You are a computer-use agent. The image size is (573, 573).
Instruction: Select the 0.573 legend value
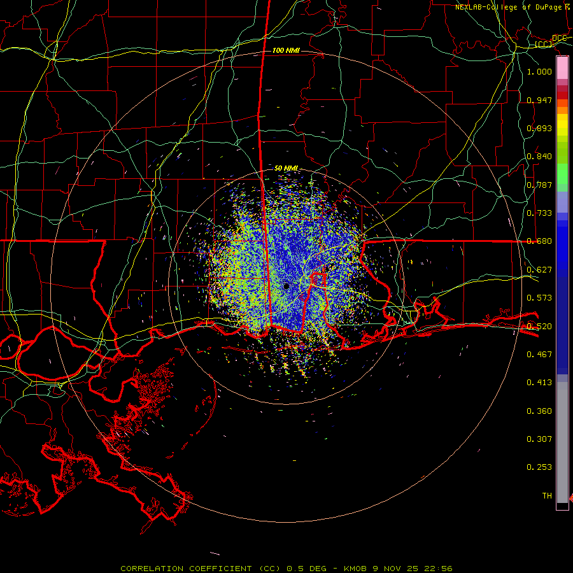coord(539,298)
